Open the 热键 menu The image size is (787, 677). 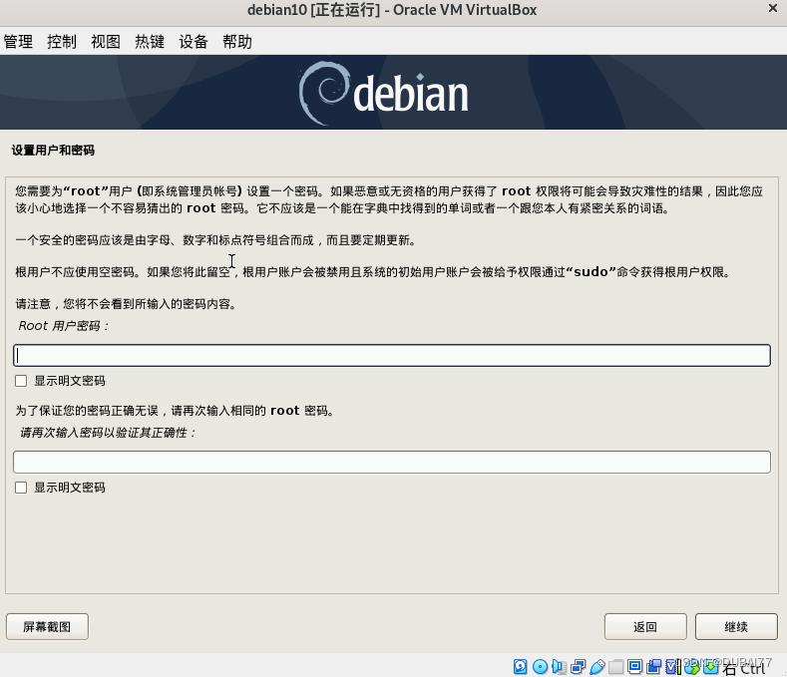point(150,41)
